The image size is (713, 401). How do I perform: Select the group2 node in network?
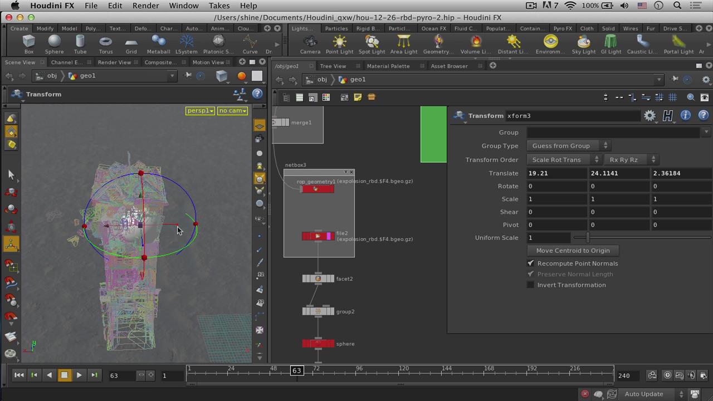[318, 311]
